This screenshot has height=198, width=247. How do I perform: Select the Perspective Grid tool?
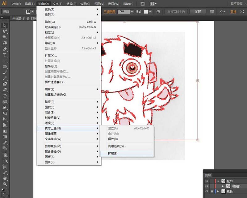5,125
